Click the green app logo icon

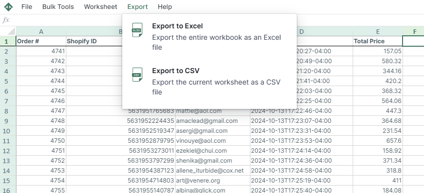tap(8, 7)
